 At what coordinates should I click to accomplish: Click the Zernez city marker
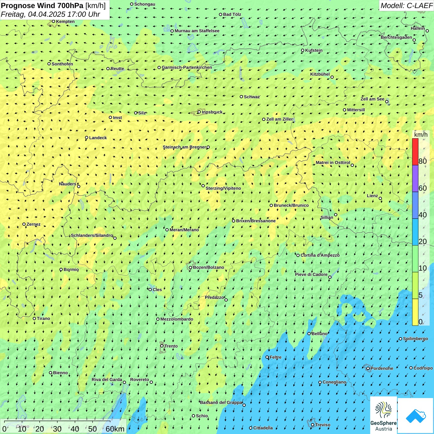[24, 224]
